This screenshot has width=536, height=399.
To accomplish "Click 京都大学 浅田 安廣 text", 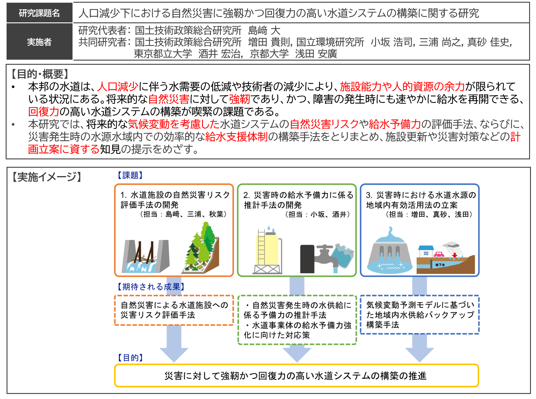I will pyautogui.click(x=293, y=54).
